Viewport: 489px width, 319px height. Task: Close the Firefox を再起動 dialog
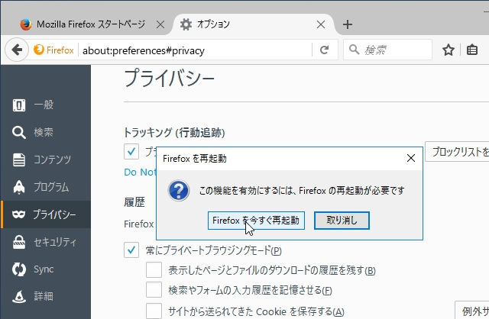pos(411,158)
